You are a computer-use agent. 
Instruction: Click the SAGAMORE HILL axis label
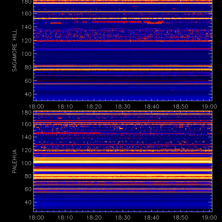click(x=15, y=51)
